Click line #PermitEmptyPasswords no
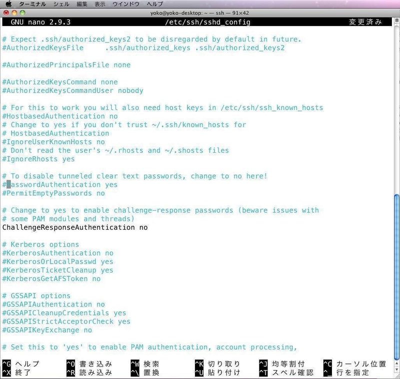Screen dimensions: 400x379 coord(53,193)
